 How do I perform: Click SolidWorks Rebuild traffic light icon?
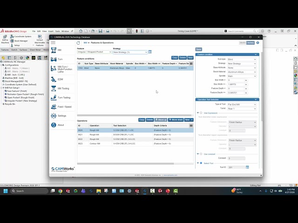(x=136, y=31)
